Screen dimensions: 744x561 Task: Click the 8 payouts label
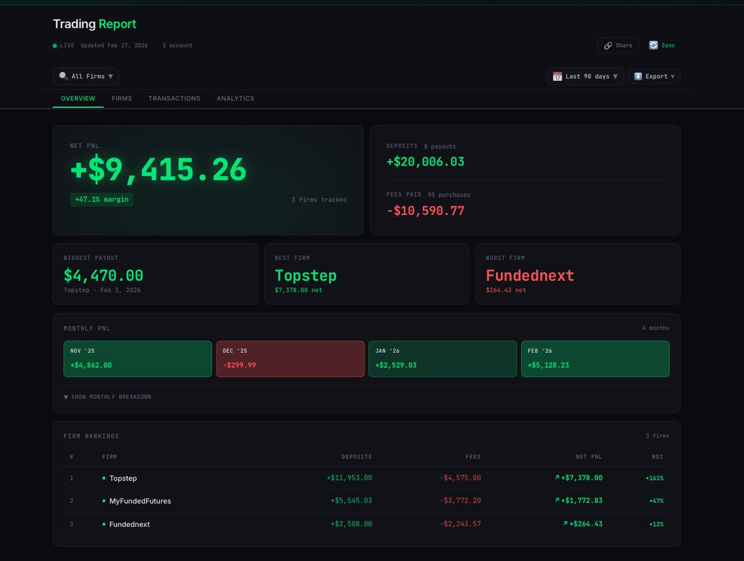[440, 146]
